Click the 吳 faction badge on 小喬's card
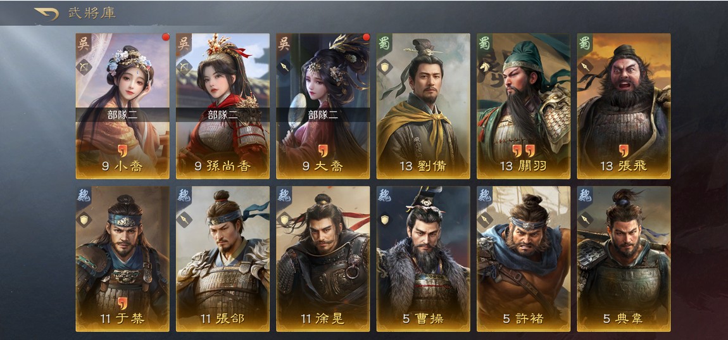The width and height of the screenshot is (728, 340). click(x=84, y=43)
